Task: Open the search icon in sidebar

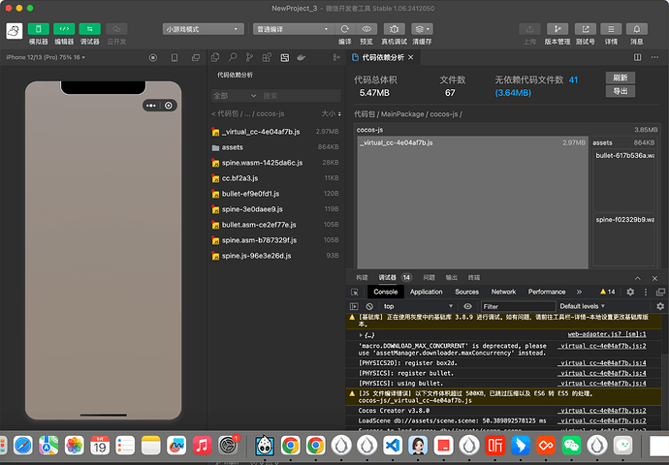Action: (x=233, y=57)
